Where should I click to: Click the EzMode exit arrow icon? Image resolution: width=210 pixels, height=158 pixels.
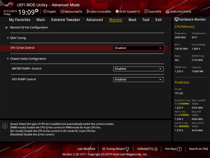[155, 149]
